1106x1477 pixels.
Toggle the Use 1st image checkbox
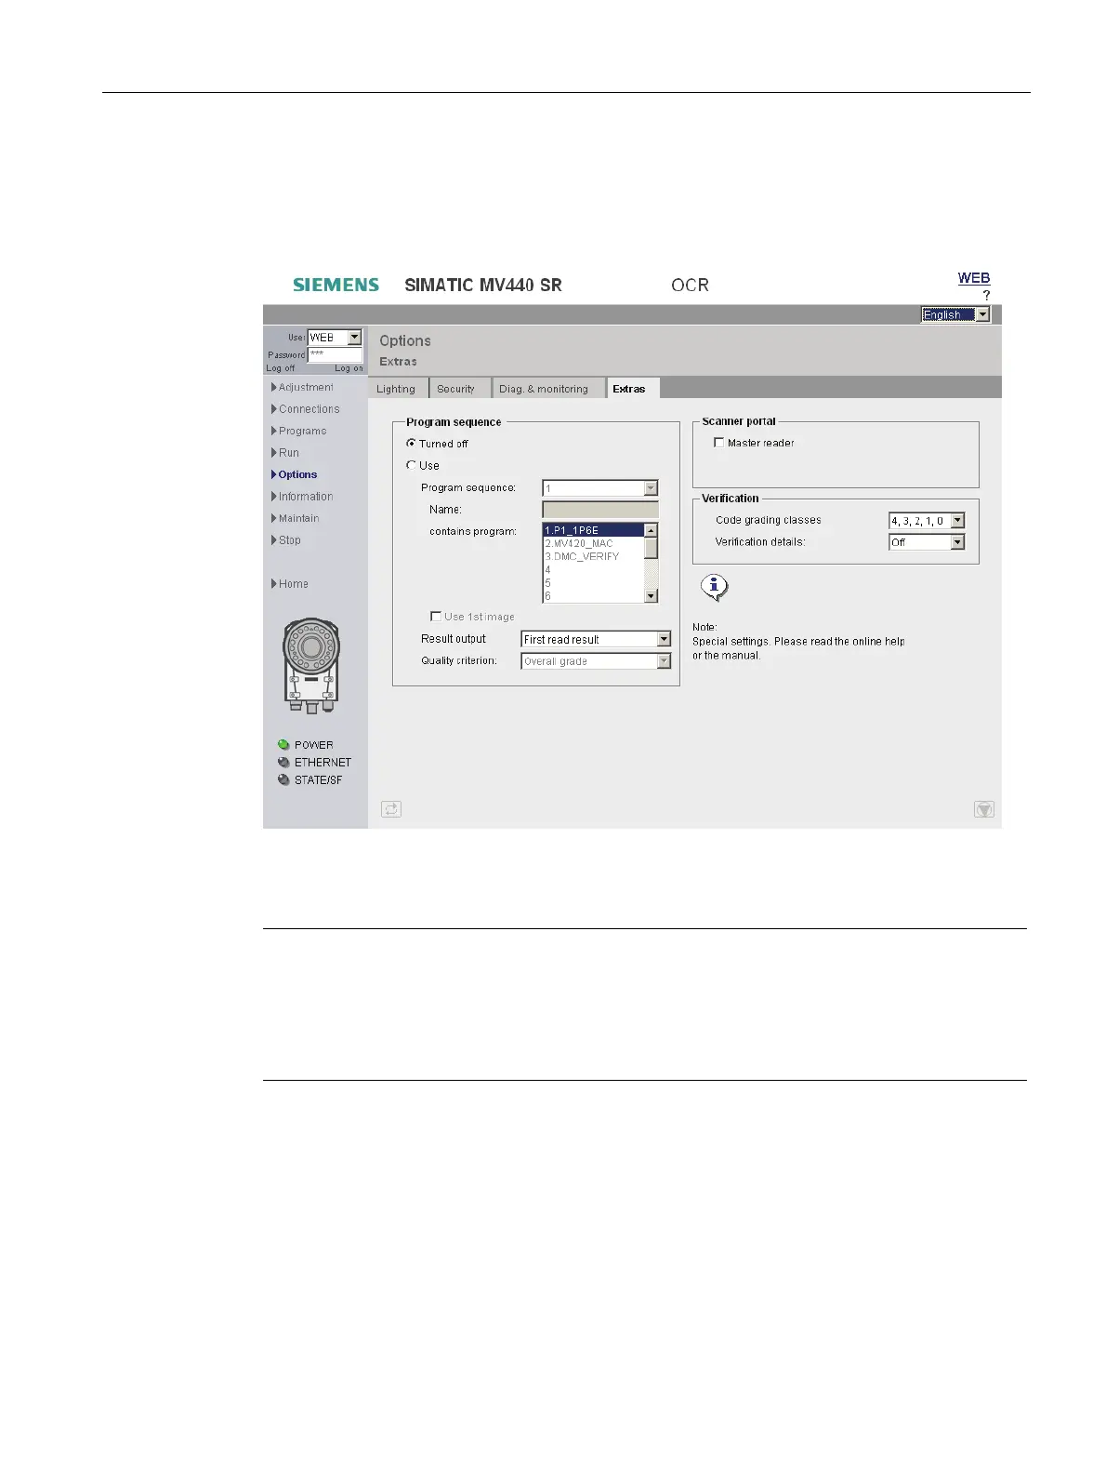coord(436,617)
